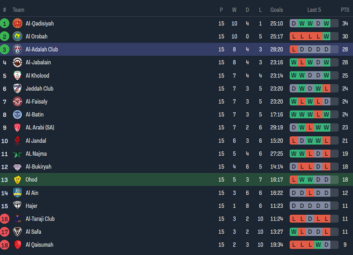Click the Al Ain team logo
This screenshot has height=255, width=353.
tap(17, 193)
